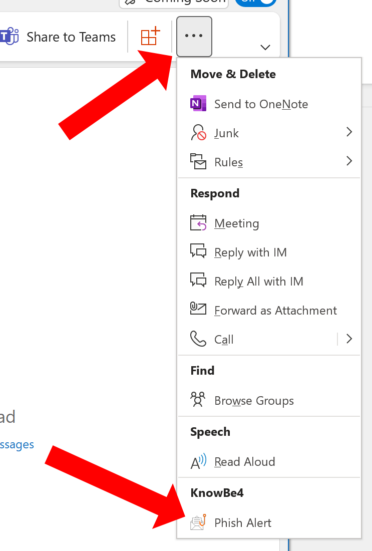The image size is (372, 551).
Task: Click the Reply with IM chat icon
Action: pos(198,251)
